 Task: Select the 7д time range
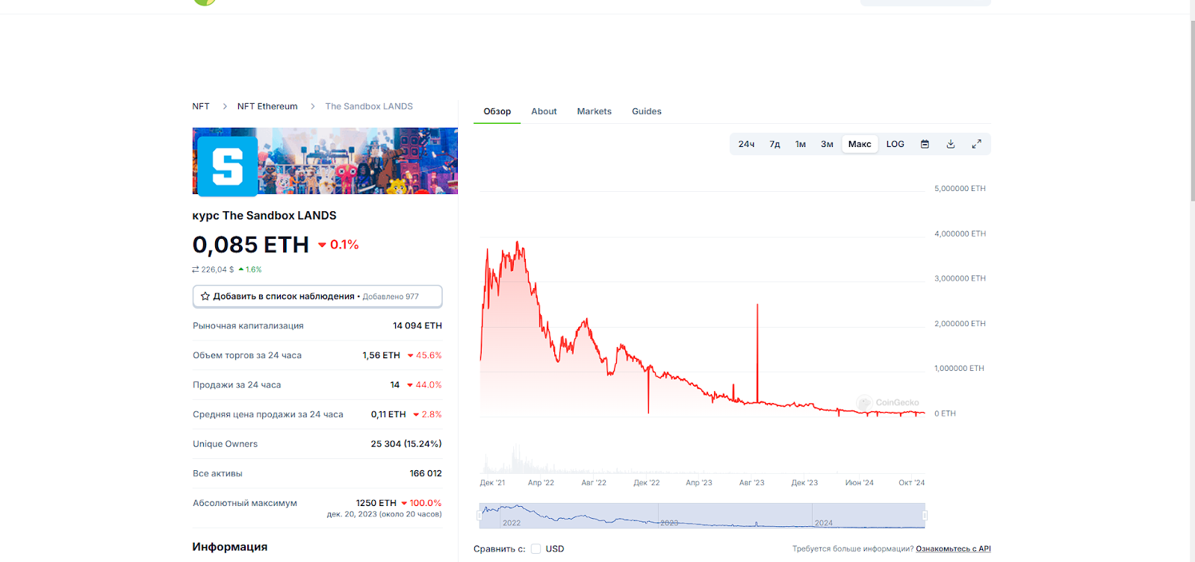[x=775, y=144]
